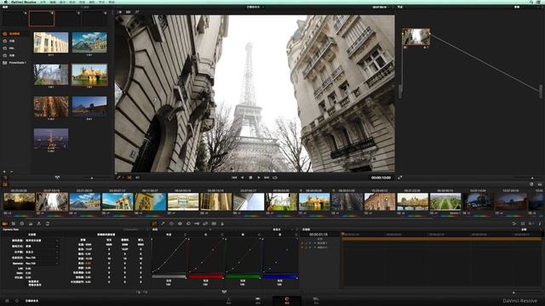
Task: Open the Color Match palette icon
Action: (x=14, y=224)
